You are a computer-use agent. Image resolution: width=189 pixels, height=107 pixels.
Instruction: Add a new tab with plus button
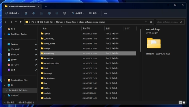[x=46, y=6]
